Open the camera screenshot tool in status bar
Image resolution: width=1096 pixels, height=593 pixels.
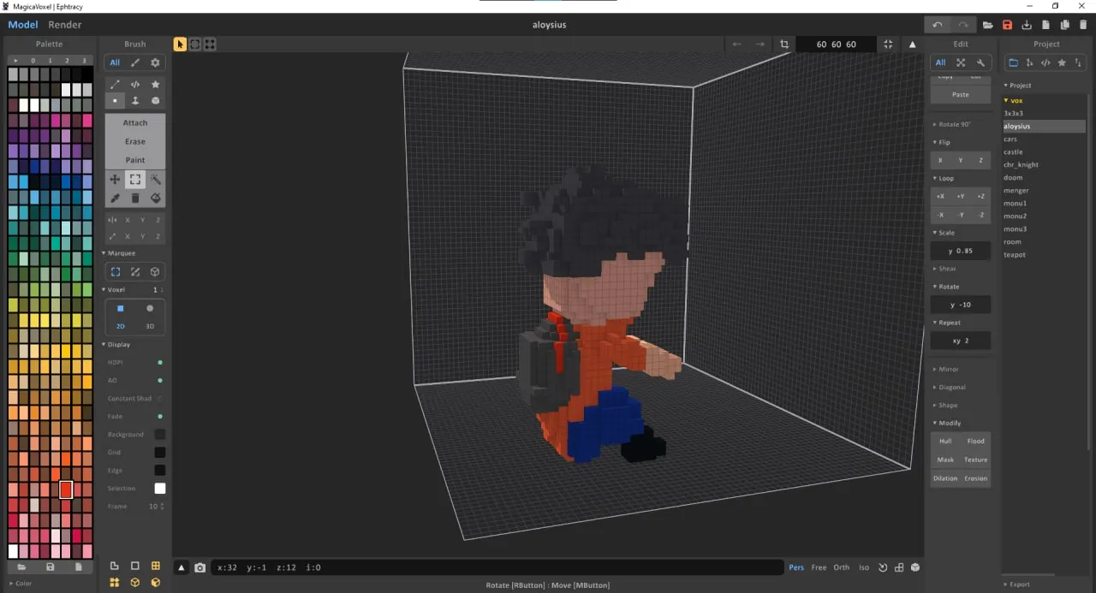(x=200, y=566)
